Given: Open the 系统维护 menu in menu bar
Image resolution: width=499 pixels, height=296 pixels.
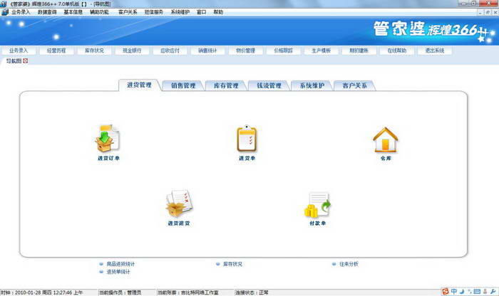Looking at the screenshot, I should click(180, 12).
